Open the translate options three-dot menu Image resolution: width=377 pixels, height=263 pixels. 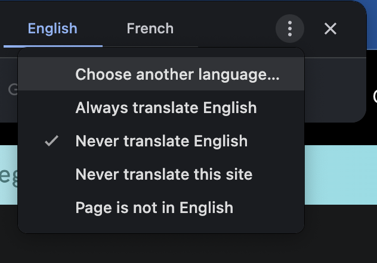coord(289,29)
